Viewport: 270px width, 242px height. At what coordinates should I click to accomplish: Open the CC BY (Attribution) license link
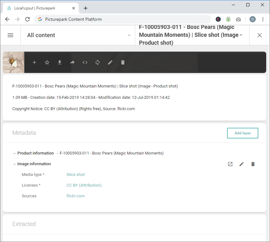84,185
